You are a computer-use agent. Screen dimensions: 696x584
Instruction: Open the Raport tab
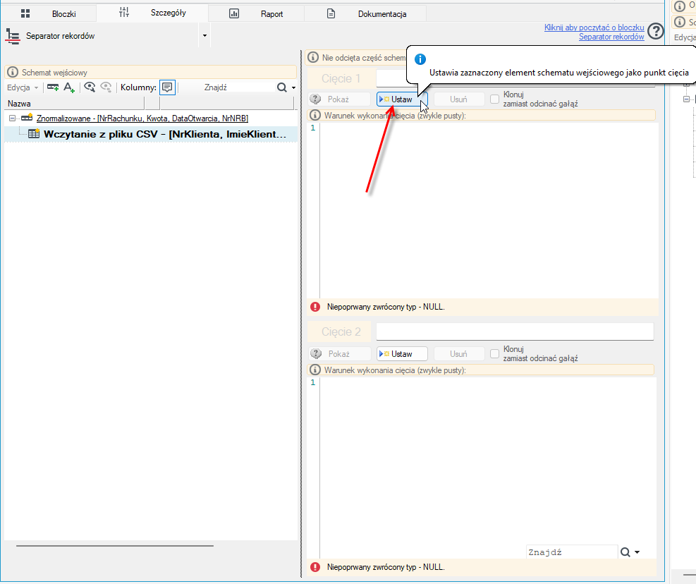click(x=256, y=14)
